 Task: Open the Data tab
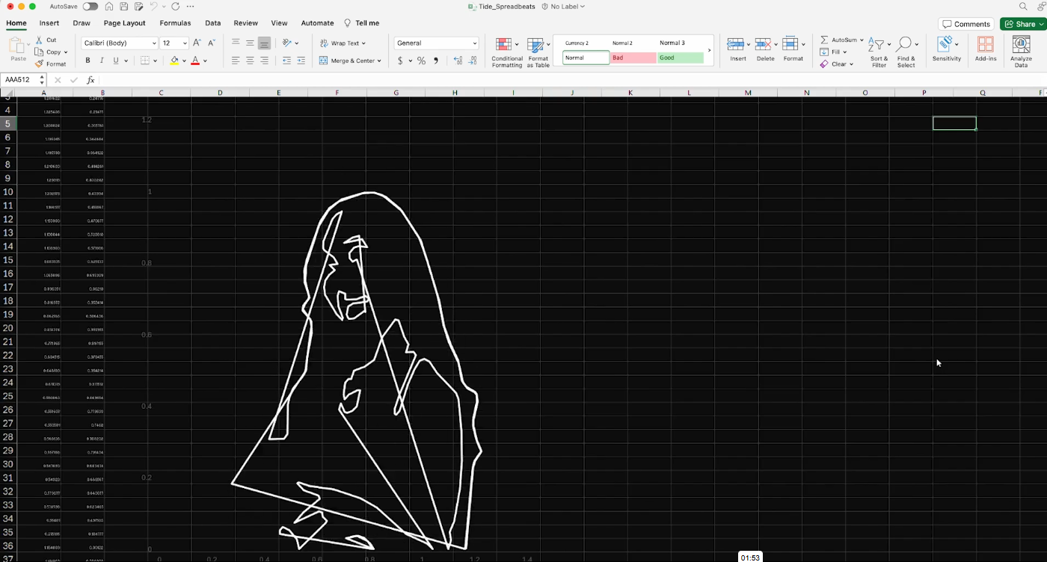[212, 23]
